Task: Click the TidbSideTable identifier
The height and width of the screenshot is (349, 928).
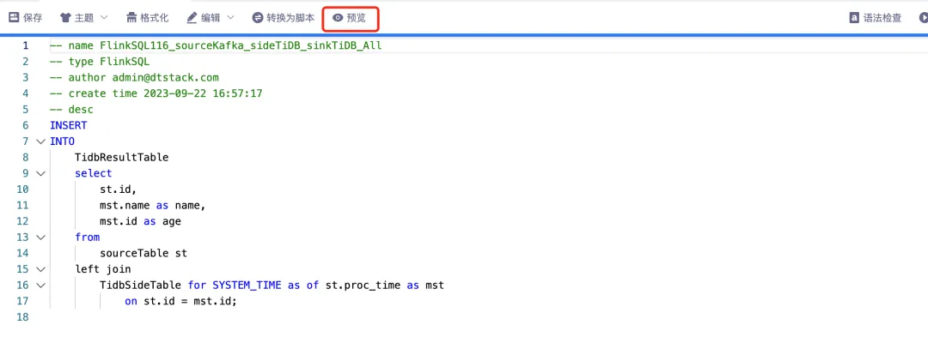Action: click(x=140, y=285)
